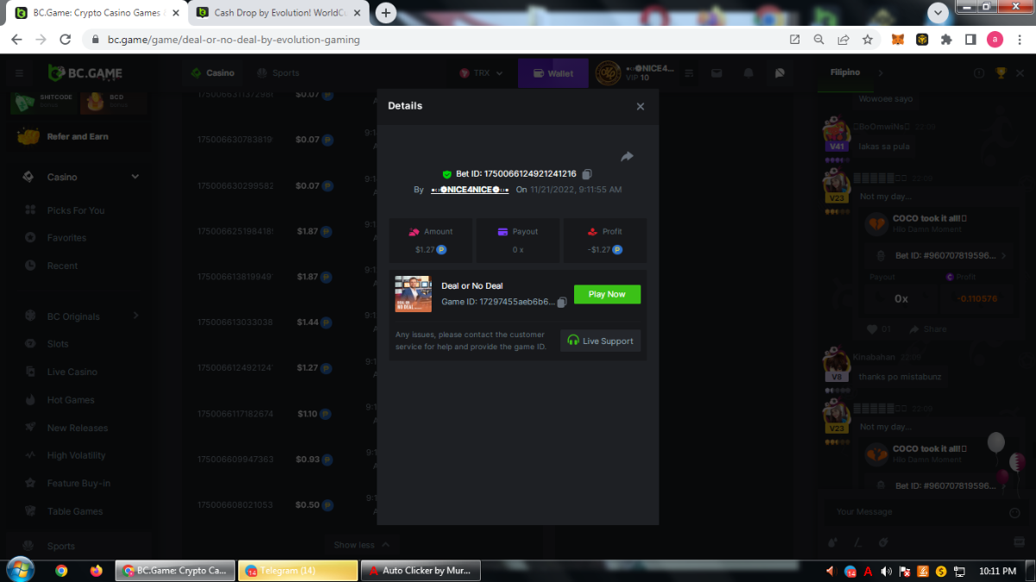Open the MetaMask fox extension

pyautogui.click(x=898, y=40)
